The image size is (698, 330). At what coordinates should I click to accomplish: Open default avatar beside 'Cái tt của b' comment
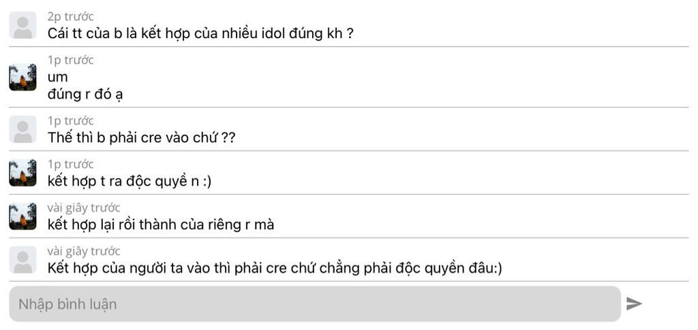[x=22, y=25]
